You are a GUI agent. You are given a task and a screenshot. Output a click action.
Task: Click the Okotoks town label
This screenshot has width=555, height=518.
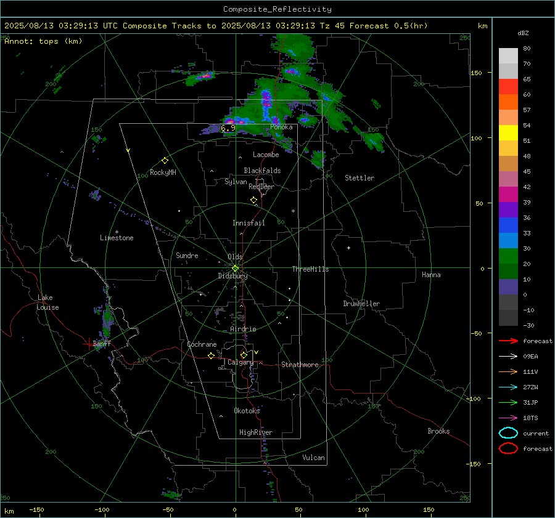(247, 411)
